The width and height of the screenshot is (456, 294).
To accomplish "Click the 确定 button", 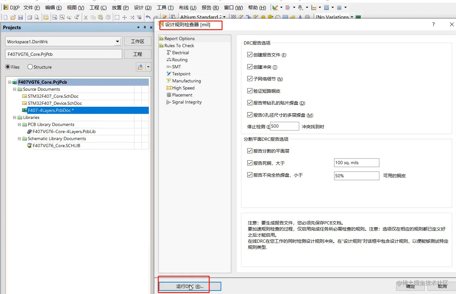I will 410,286.
